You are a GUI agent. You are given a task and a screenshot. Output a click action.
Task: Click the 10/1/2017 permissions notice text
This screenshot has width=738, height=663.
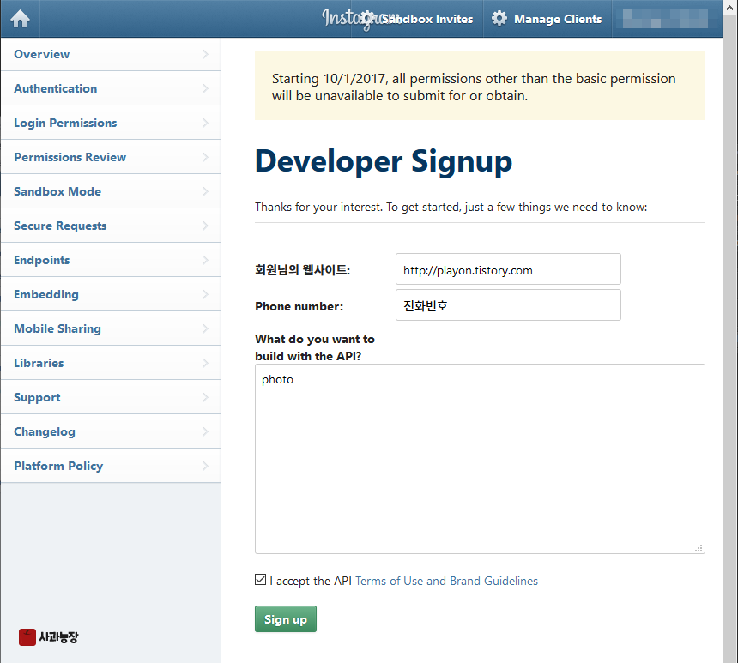(x=474, y=87)
